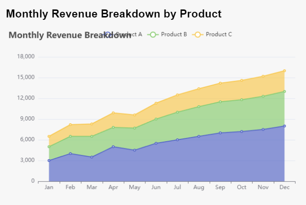The width and height of the screenshot is (306, 205).
Task: Select Product B data point for Jun
Action: coord(156,119)
